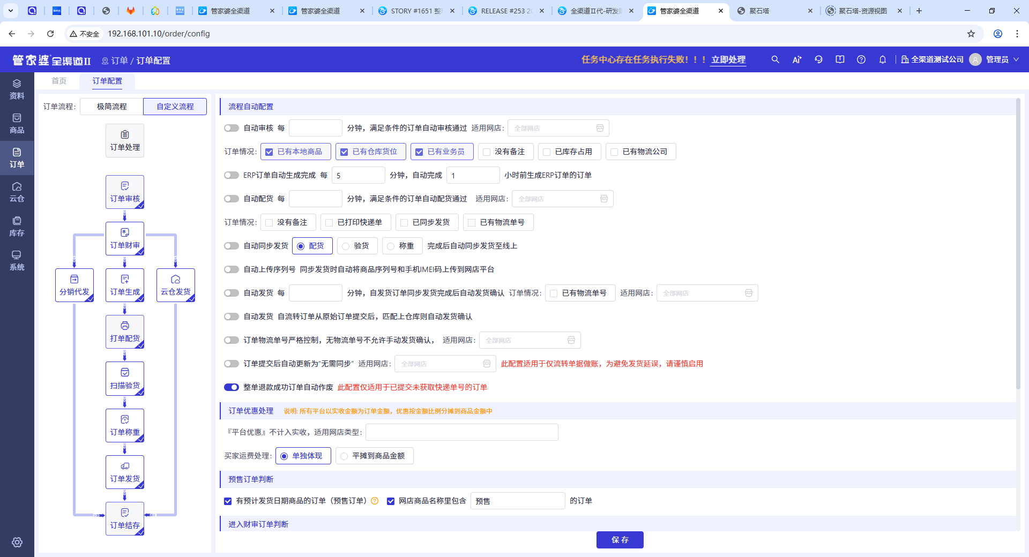
Task: Open the 资料 sidebar module
Action: (x=17, y=89)
